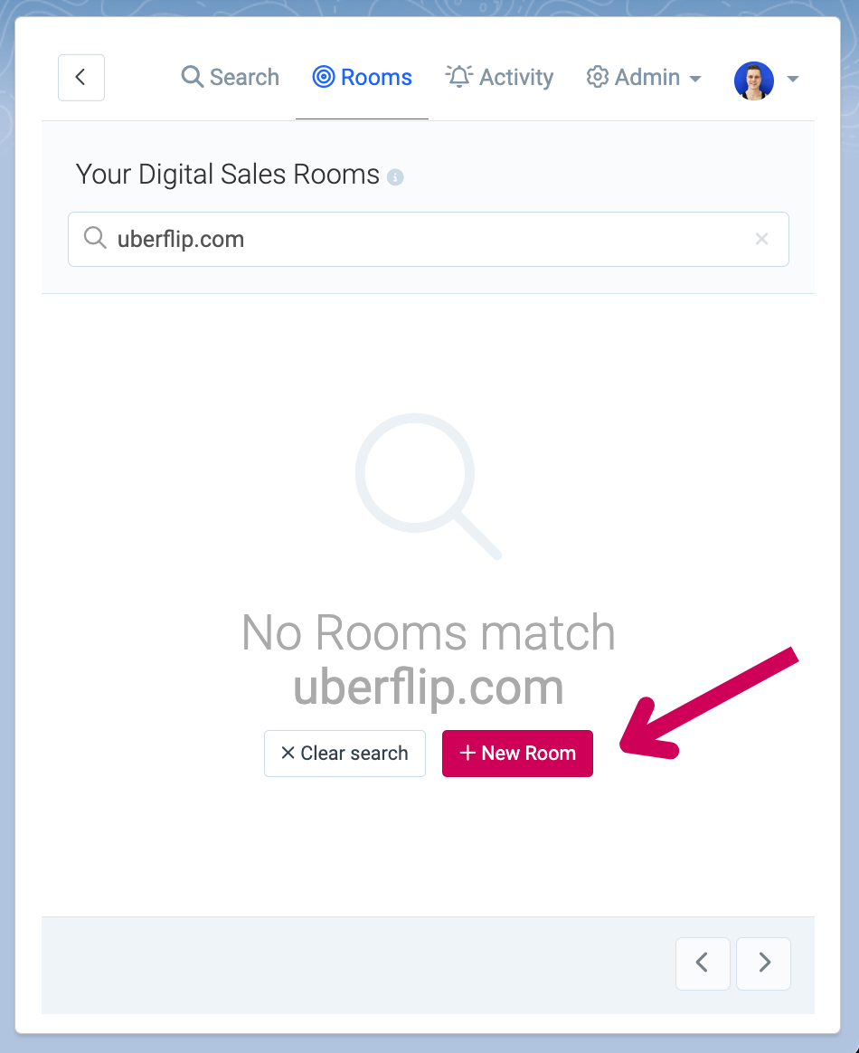Click the Search magnifier icon in navigation
Image resolution: width=859 pixels, height=1053 pixels.
click(x=192, y=77)
